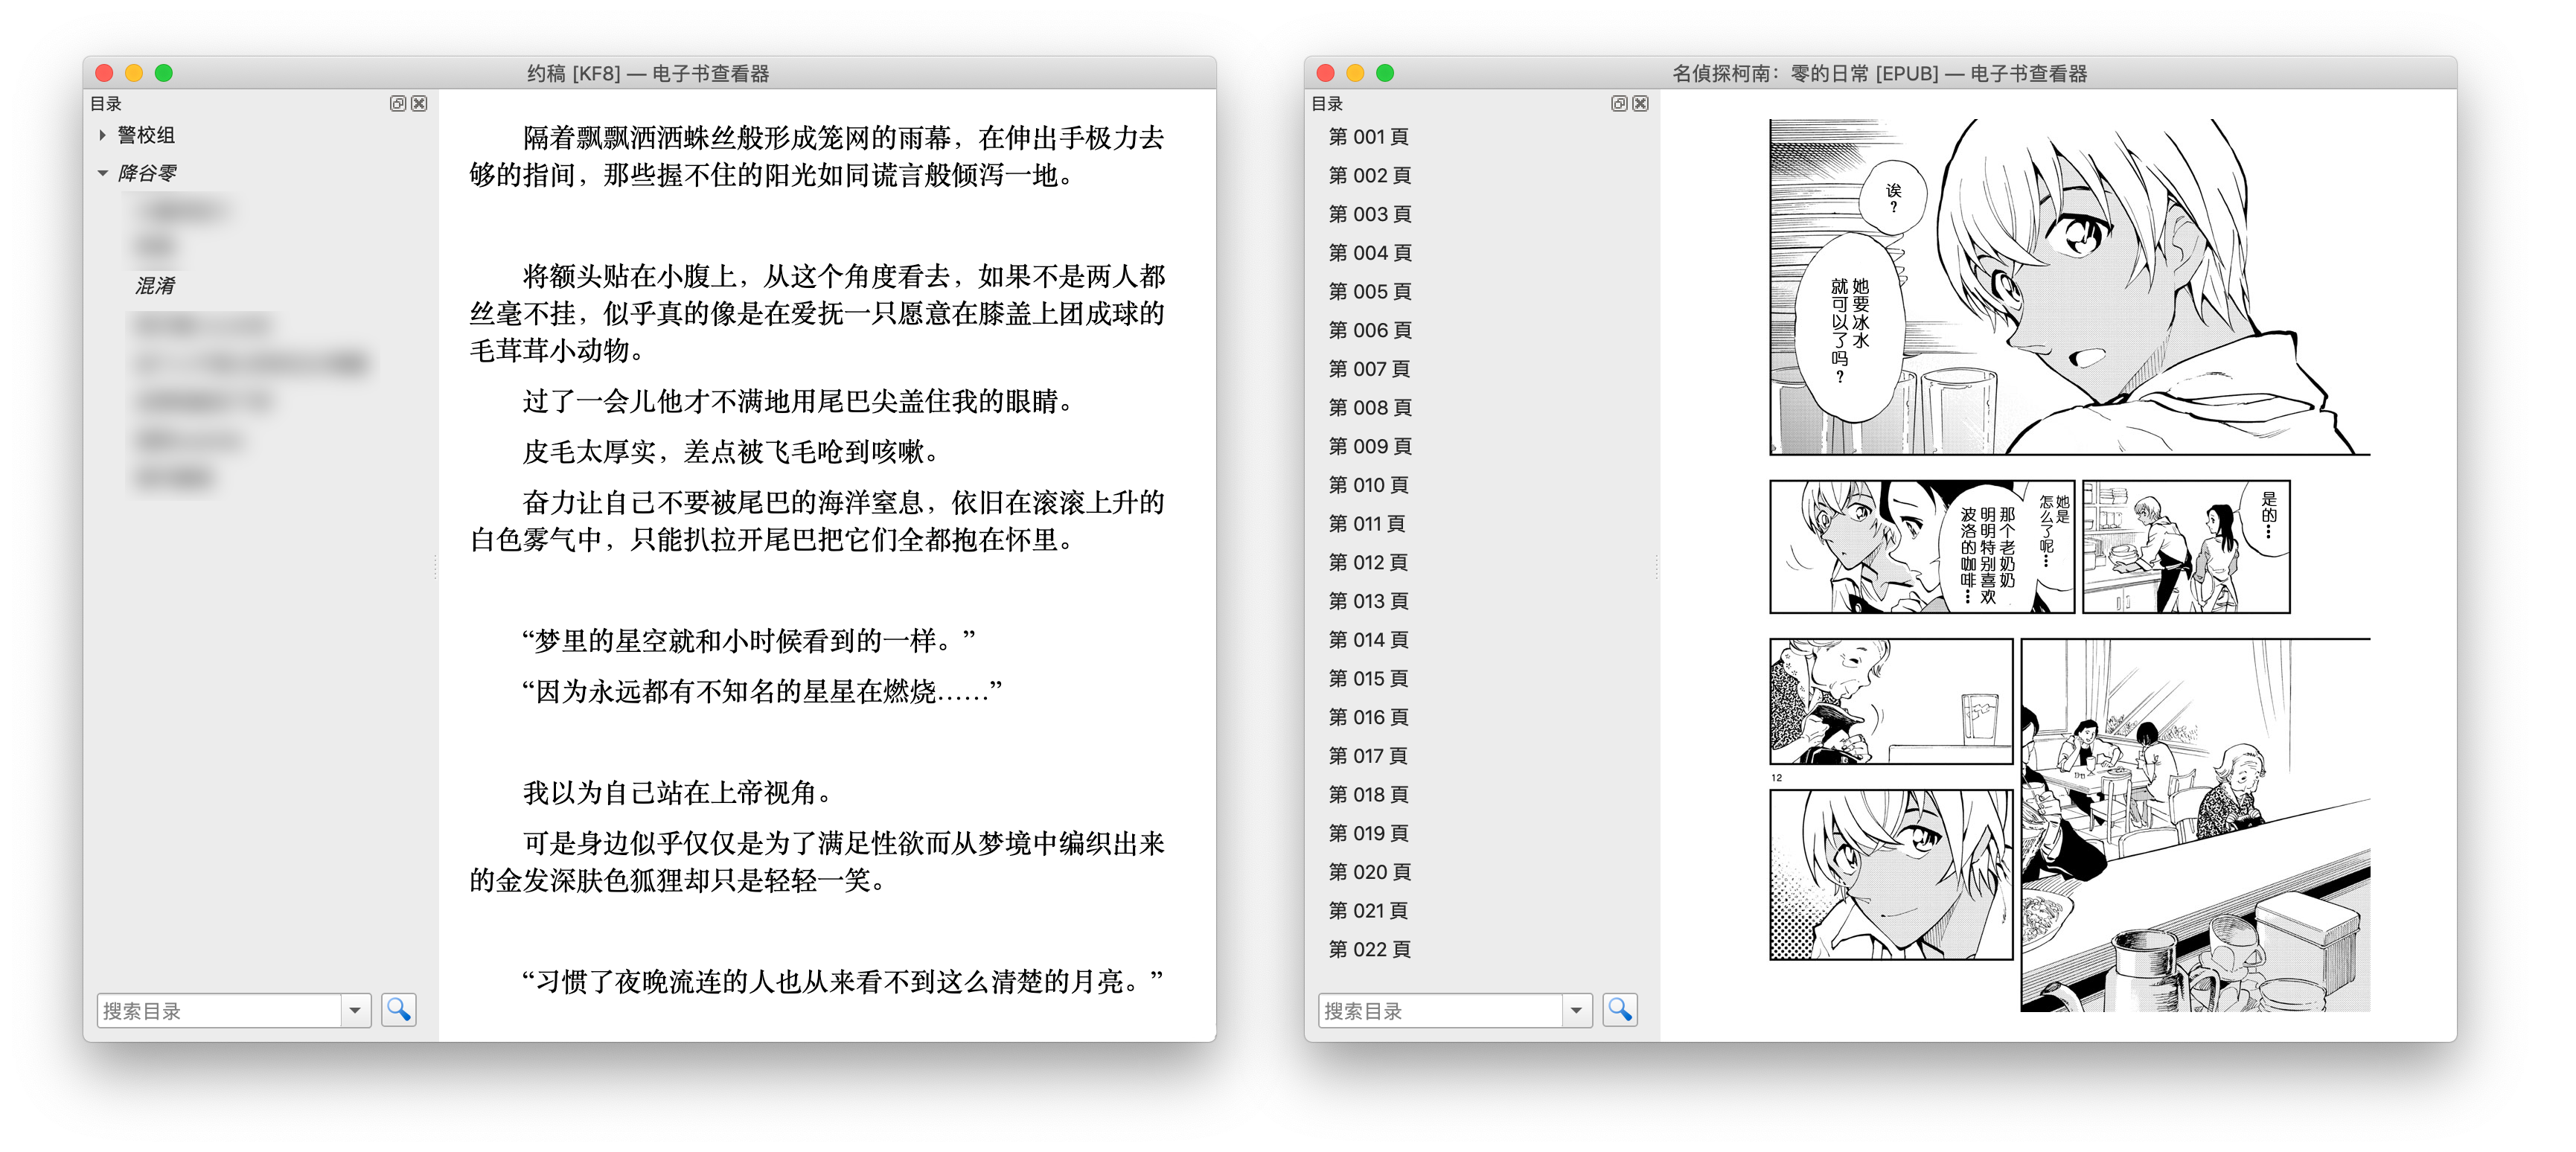Click the 警校组 section label

(x=146, y=135)
